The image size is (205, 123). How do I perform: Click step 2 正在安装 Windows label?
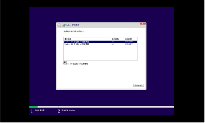point(68,110)
